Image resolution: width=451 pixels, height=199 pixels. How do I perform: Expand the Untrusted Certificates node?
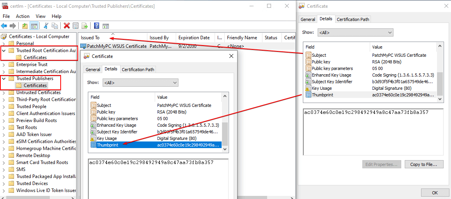click(4, 93)
